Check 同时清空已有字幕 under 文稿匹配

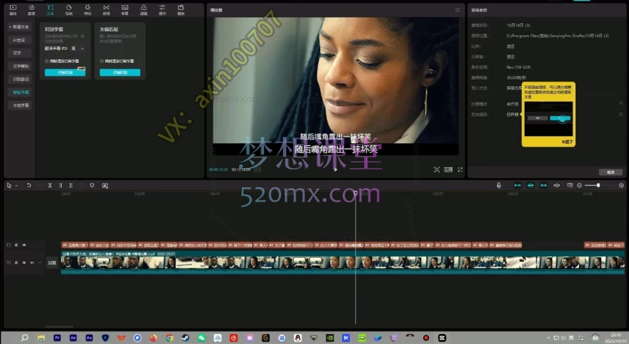point(102,61)
